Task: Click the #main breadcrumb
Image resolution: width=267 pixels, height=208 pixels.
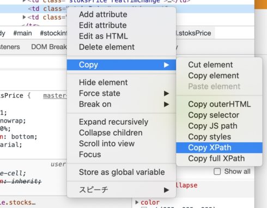Action: pos(22,33)
